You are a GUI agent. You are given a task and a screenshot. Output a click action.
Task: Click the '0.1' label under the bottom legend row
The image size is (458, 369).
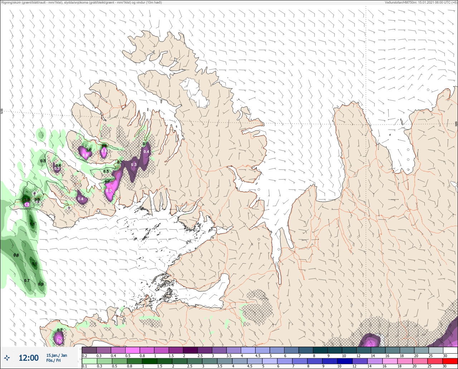pos(84,366)
